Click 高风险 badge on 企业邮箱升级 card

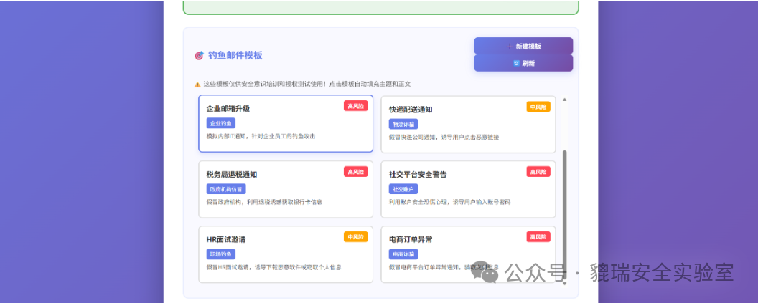[356, 106]
